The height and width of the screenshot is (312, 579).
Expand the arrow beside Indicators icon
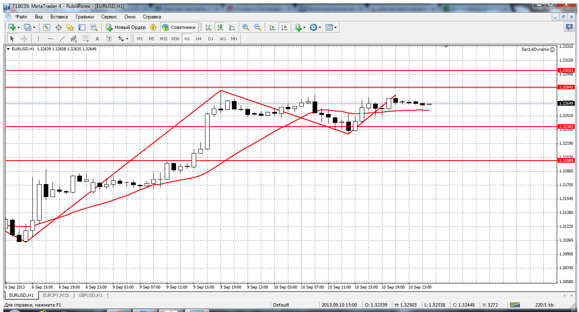coord(305,27)
